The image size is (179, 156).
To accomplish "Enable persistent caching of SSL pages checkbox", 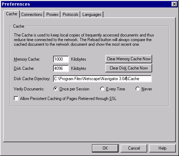I will point(16,99).
